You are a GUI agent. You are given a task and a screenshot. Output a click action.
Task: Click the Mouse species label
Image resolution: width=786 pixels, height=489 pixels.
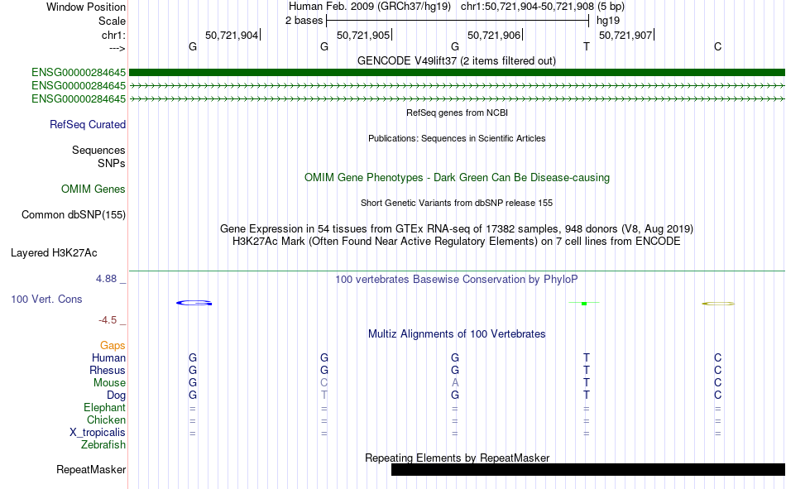(x=109, y=382)
